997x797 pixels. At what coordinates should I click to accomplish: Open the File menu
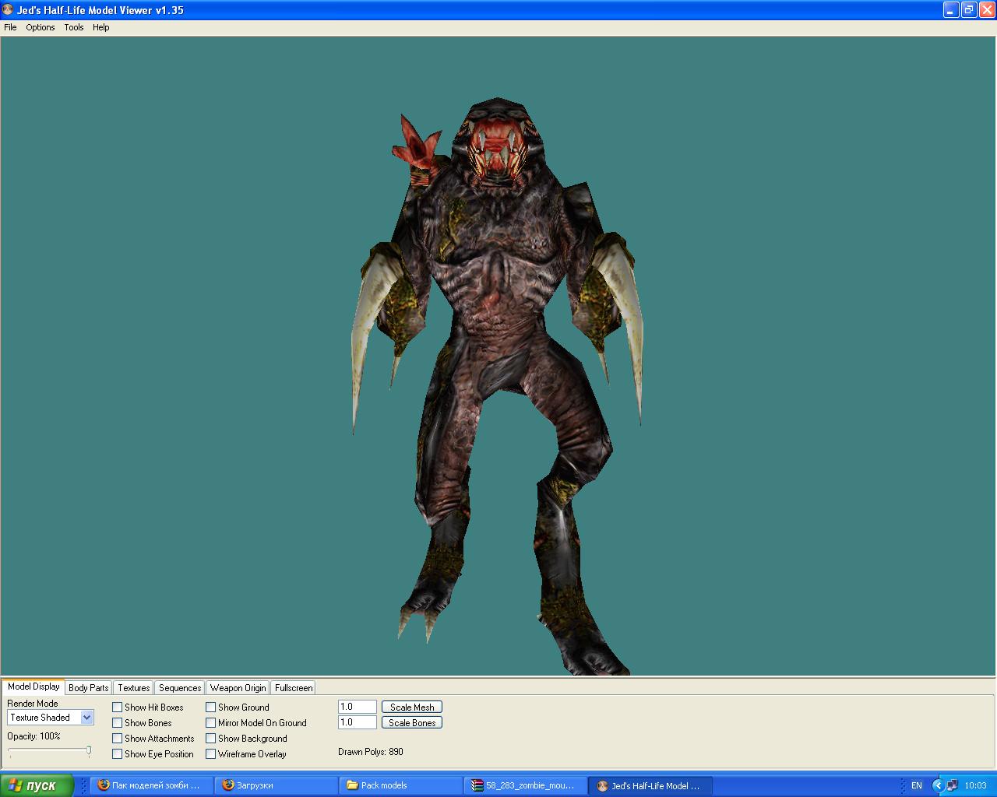coord(10,27)
